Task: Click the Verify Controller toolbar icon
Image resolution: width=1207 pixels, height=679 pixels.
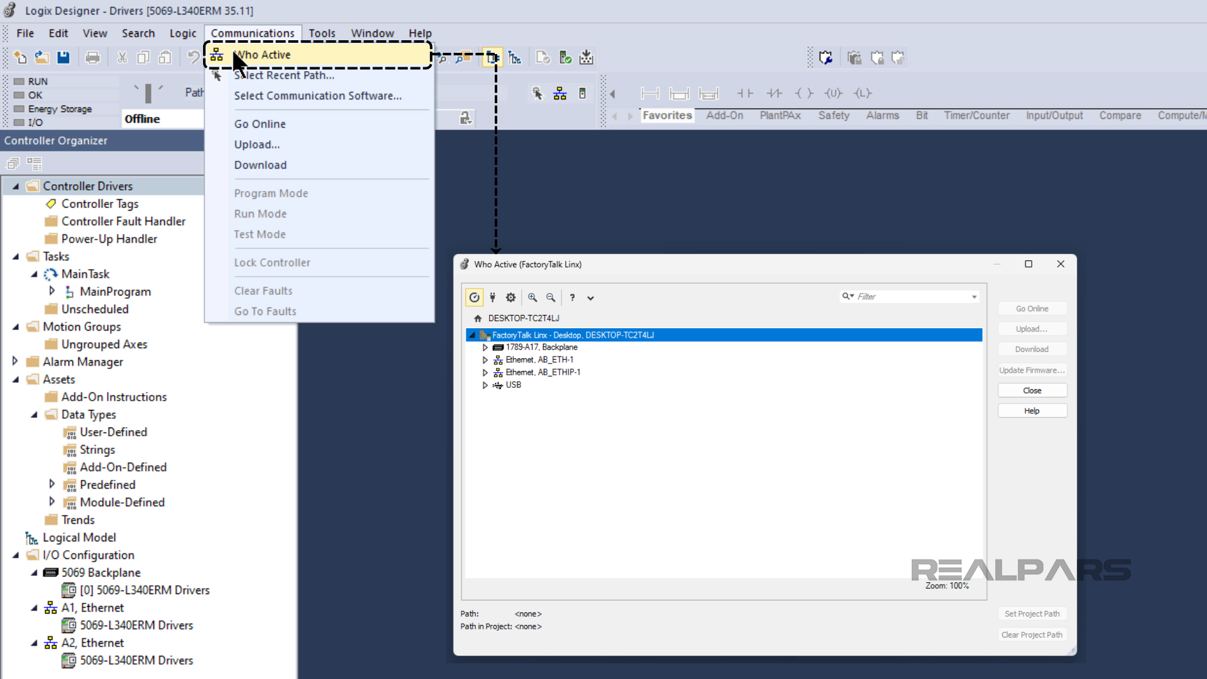Action: 565,58
